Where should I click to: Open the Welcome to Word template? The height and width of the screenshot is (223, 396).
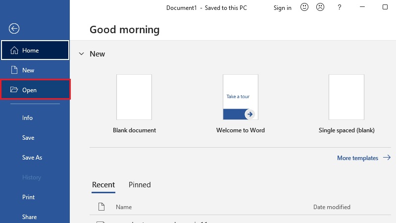point(241,97)
